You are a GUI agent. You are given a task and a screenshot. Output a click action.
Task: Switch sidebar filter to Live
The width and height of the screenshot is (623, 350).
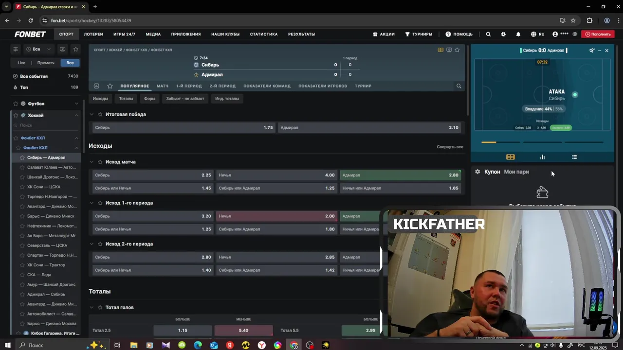[x=21, y=63]
